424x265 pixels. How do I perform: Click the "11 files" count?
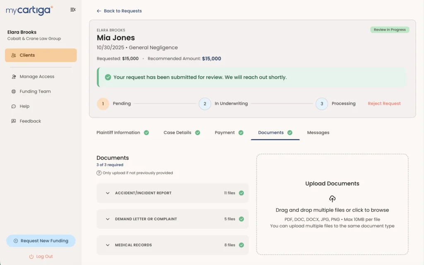pyautogui.click(x=229, y=193)
